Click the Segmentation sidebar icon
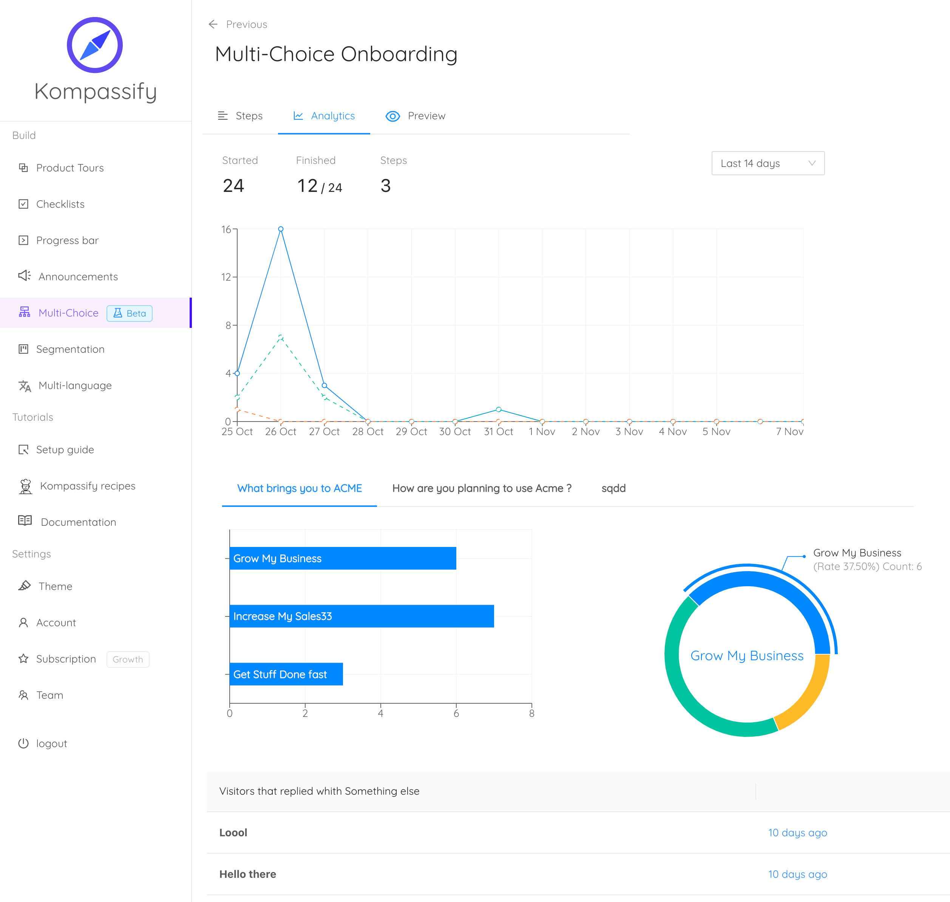This screenshot has width=950, height=902. [x=23, y=349]
